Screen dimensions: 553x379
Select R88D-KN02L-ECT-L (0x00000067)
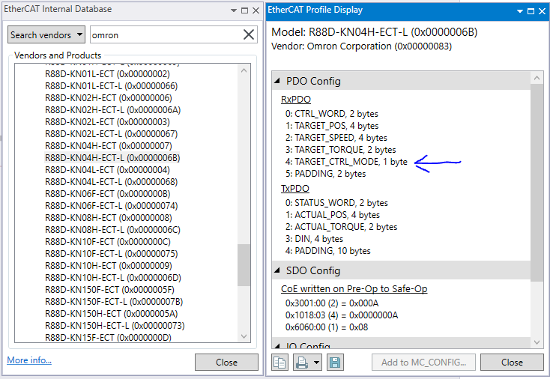click(x=111, y=134)
